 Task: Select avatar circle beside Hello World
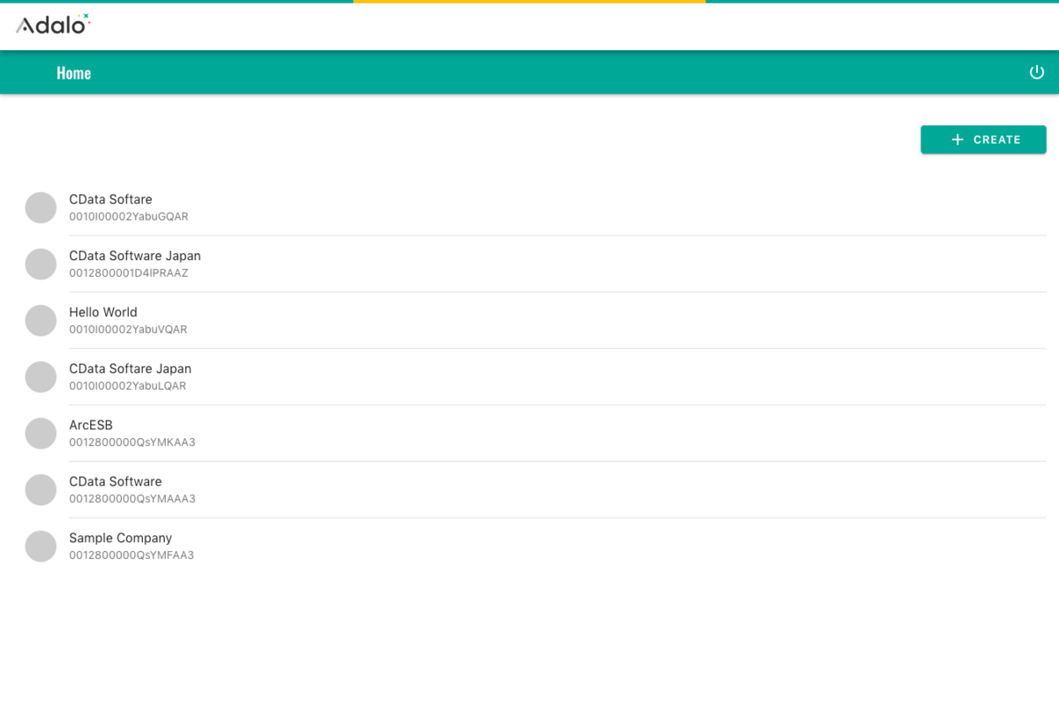(41, 320)
